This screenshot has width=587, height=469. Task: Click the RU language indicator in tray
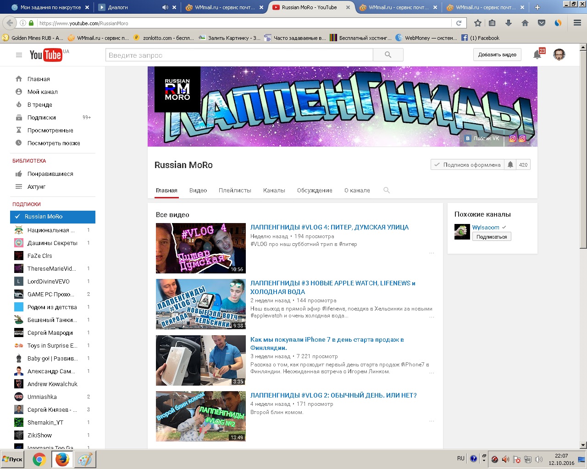(461, 458)
